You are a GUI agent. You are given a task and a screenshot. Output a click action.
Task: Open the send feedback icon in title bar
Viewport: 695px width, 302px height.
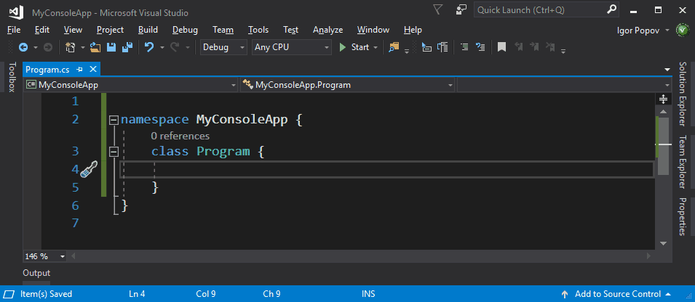click(461, 9)
